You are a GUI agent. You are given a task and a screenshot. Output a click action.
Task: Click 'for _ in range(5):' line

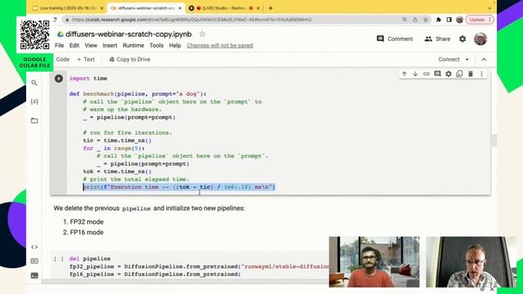(114, 149)
